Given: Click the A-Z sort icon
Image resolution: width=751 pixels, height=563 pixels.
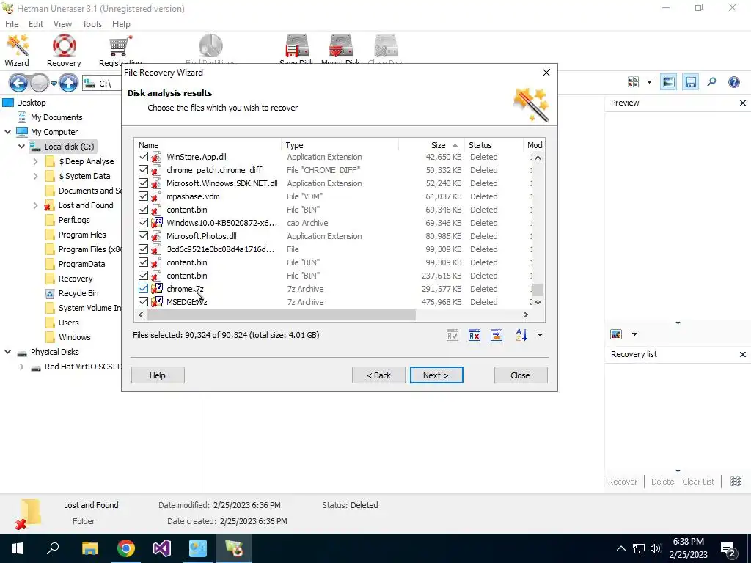Looking at the screenshot, I should pyautogui.click(x=521, y=335).
